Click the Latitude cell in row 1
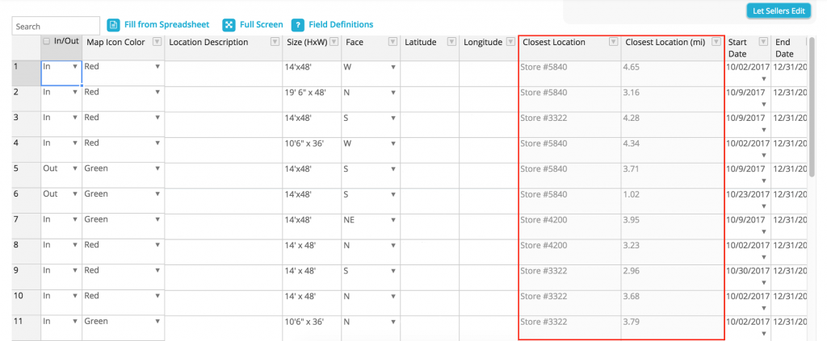The width and height of the screenshot is (827, 341). pos(430,73)
